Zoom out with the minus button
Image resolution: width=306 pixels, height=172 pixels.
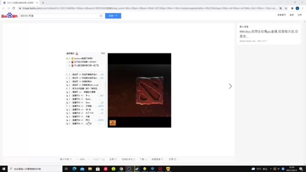(88, 159)
